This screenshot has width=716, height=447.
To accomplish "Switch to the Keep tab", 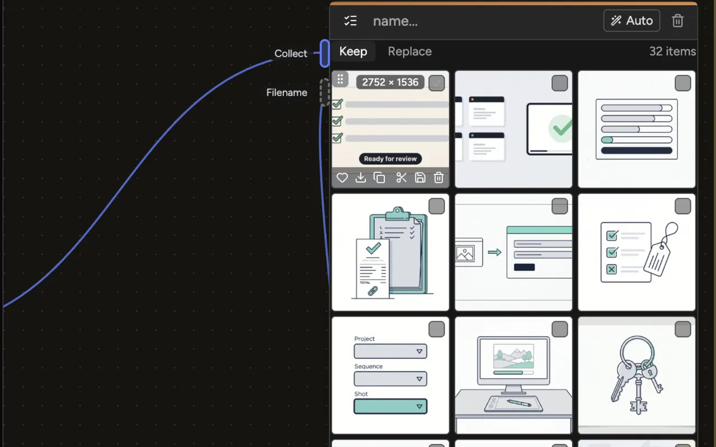I will tap(353, 51).
